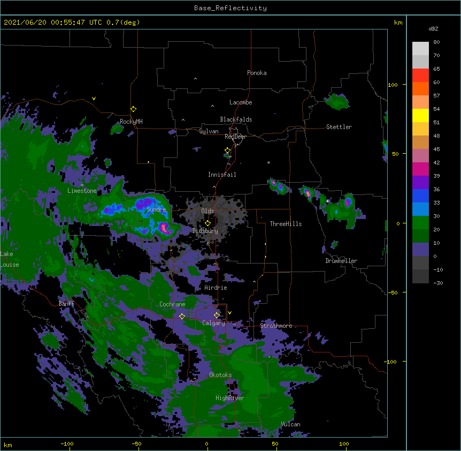The height and width of the screenshot is (451, 461).
Task: Pick the deep orange 57-60 dBZ legend swatch
Action: point(420,88)
